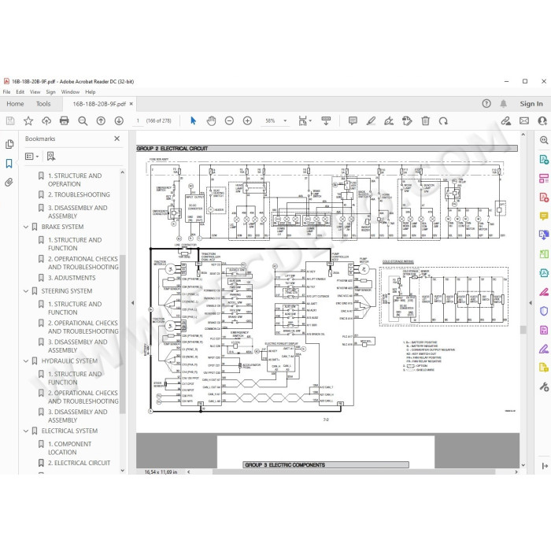This screenshot has height=551, width=551.
Task: Collapse the HYDRAULIC SYSTEM bookmark group
Action: [26, 361]
